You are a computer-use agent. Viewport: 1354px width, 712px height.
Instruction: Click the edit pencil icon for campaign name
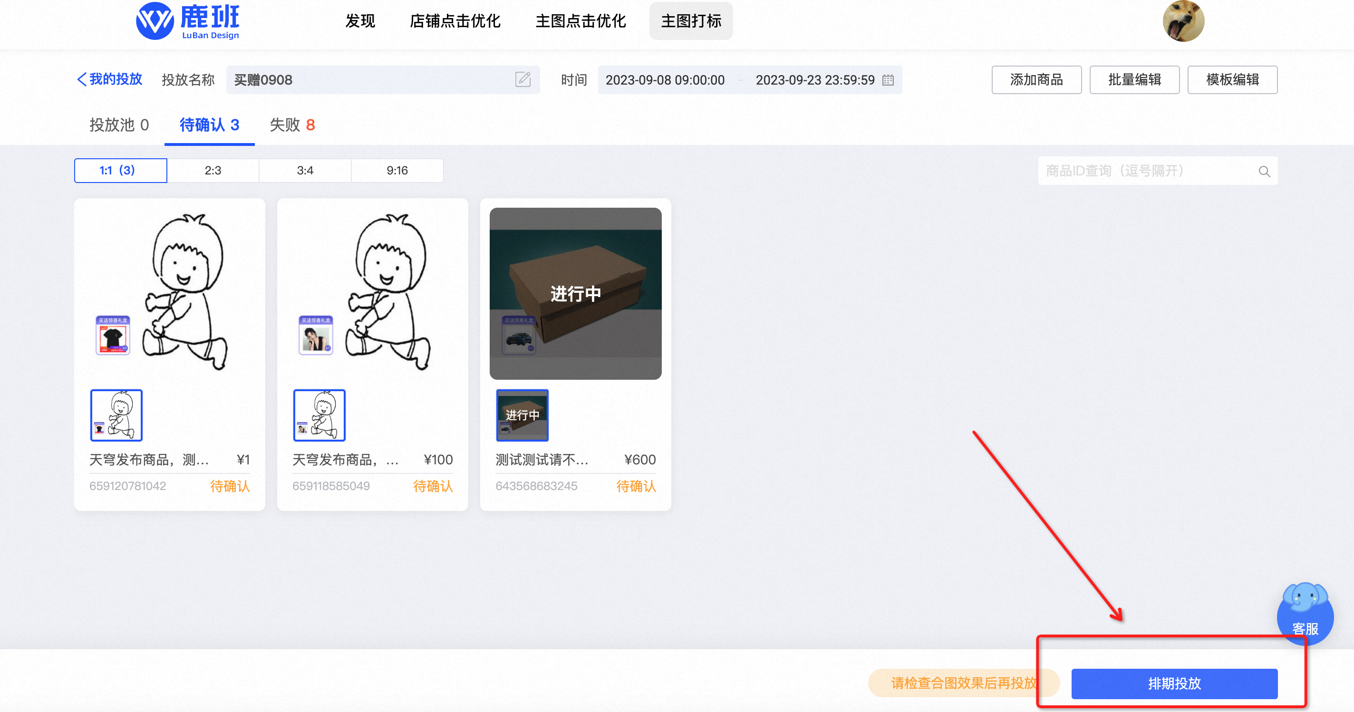pyautogui.click(x=522, y=79)
